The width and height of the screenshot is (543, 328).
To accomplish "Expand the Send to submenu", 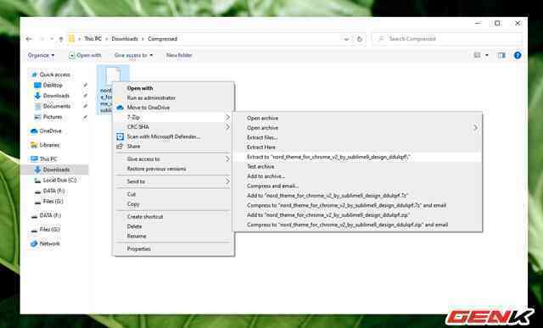I will tap(173, 181).
